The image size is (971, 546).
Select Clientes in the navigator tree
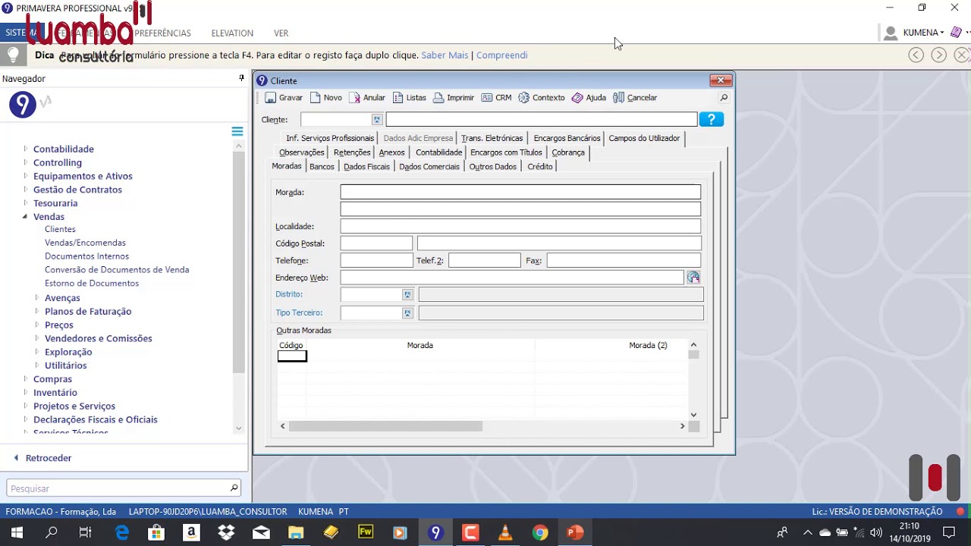pyautogui.click(x=60, y=229)
